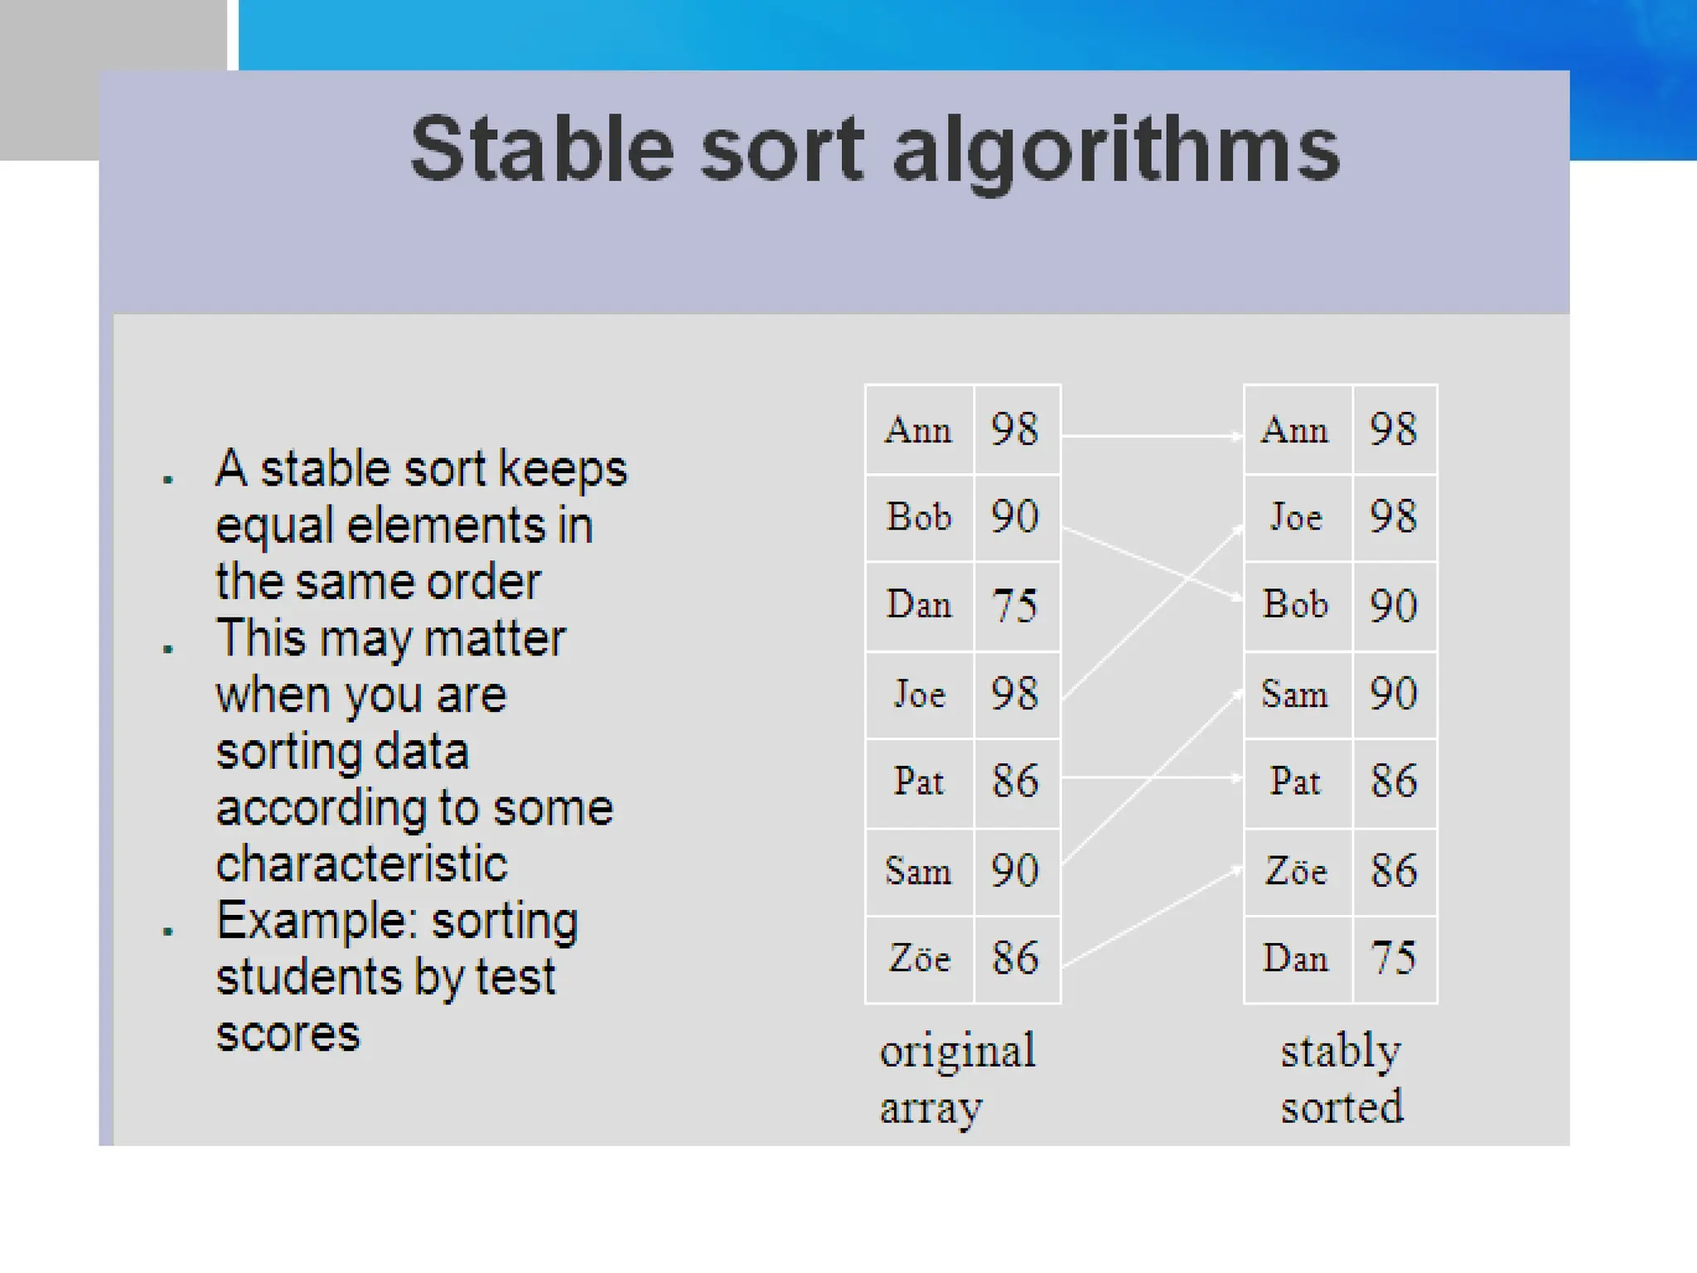The width and height of the screenshot is (1697, 1273).
Task: Select the Ann cell in original array
Action: click(918, 430)
